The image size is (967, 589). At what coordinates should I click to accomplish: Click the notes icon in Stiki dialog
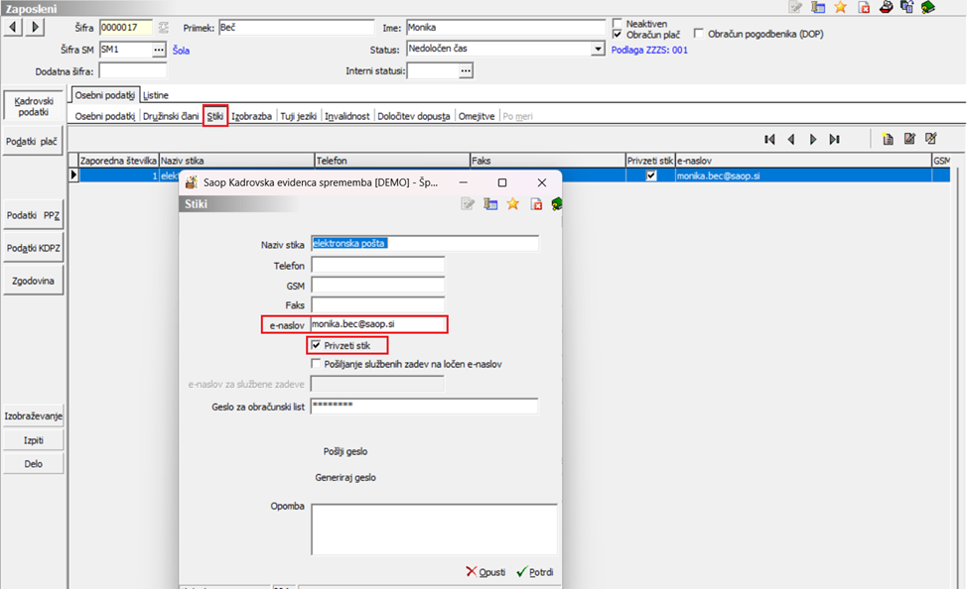pyautogui.click(x=468, y=204)
